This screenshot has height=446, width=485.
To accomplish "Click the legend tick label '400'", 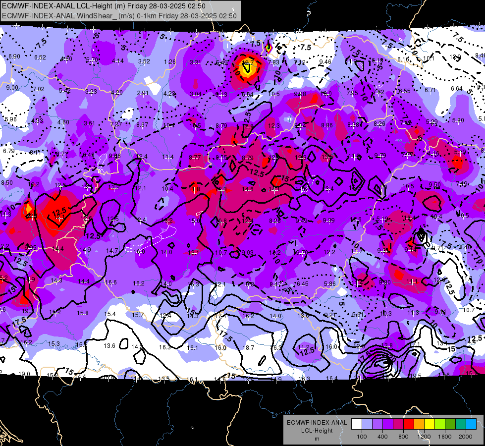I will pos(382,437).
